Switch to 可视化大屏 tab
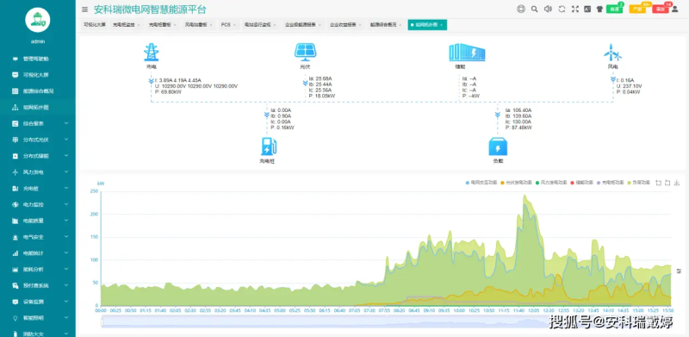This screenshot has height=337, width=689. coord(95,25)
